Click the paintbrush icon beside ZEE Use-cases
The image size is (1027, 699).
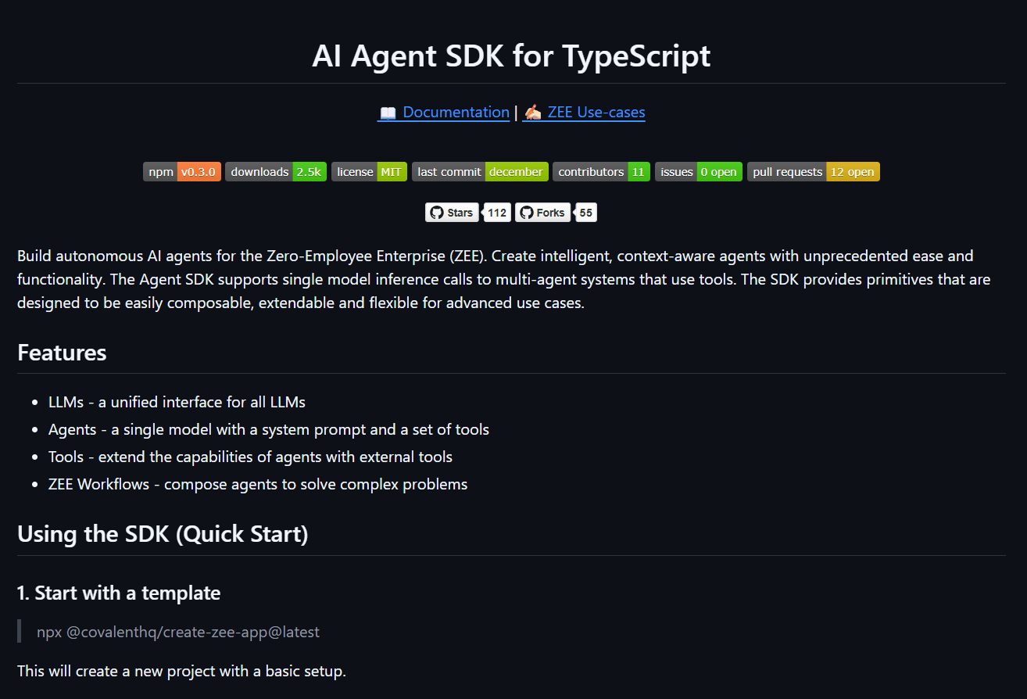tap(533, 112)
